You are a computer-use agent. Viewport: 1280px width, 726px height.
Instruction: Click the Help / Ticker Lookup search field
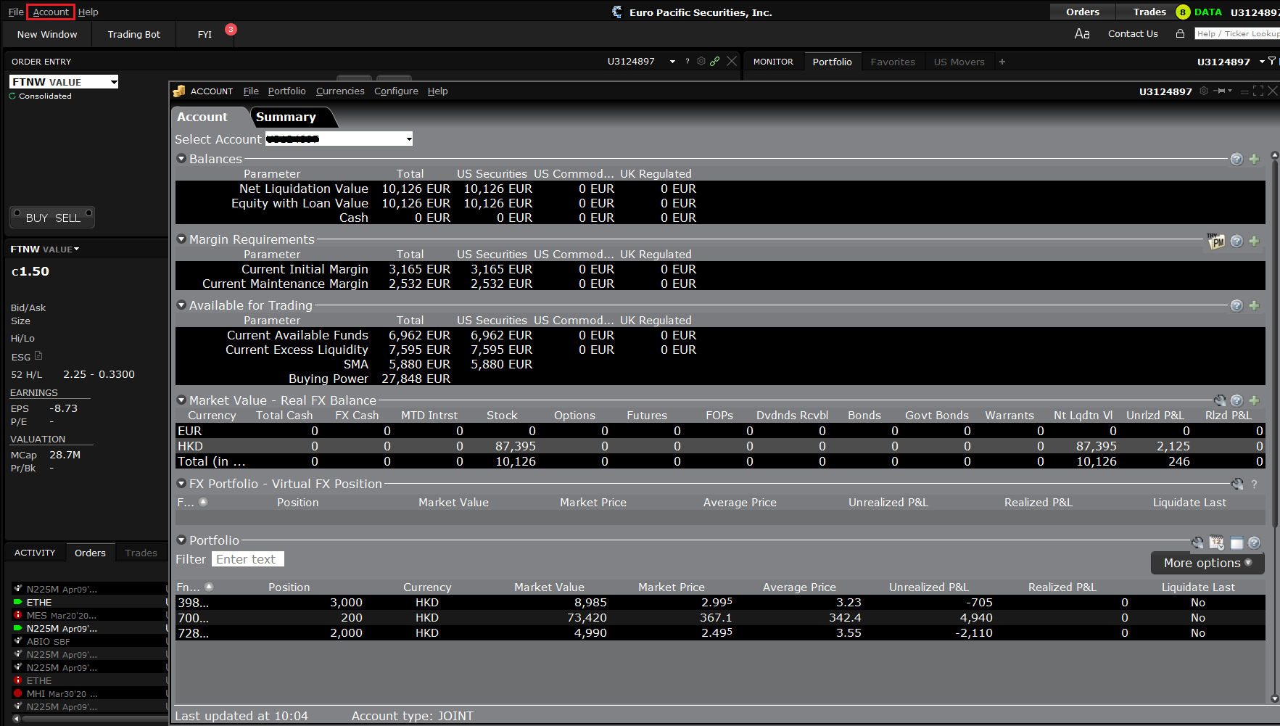click(1237, 34)
